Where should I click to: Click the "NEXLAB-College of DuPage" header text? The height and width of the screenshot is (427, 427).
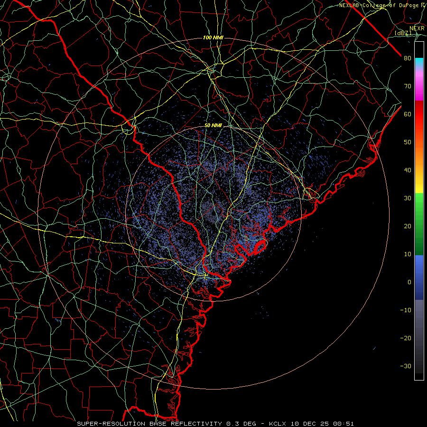[379, 5]
